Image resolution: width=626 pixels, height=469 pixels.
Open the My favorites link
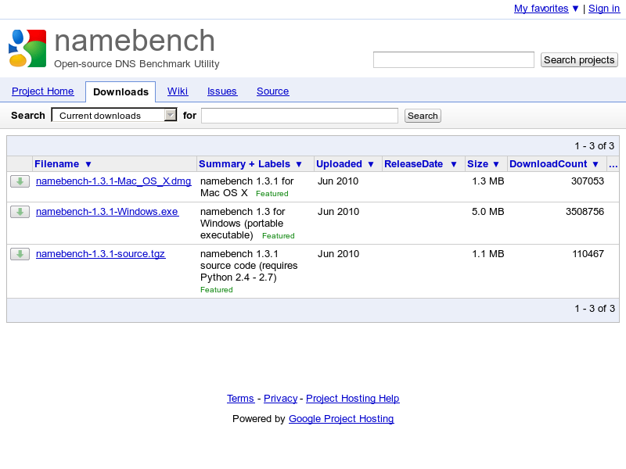click(541, 9)
